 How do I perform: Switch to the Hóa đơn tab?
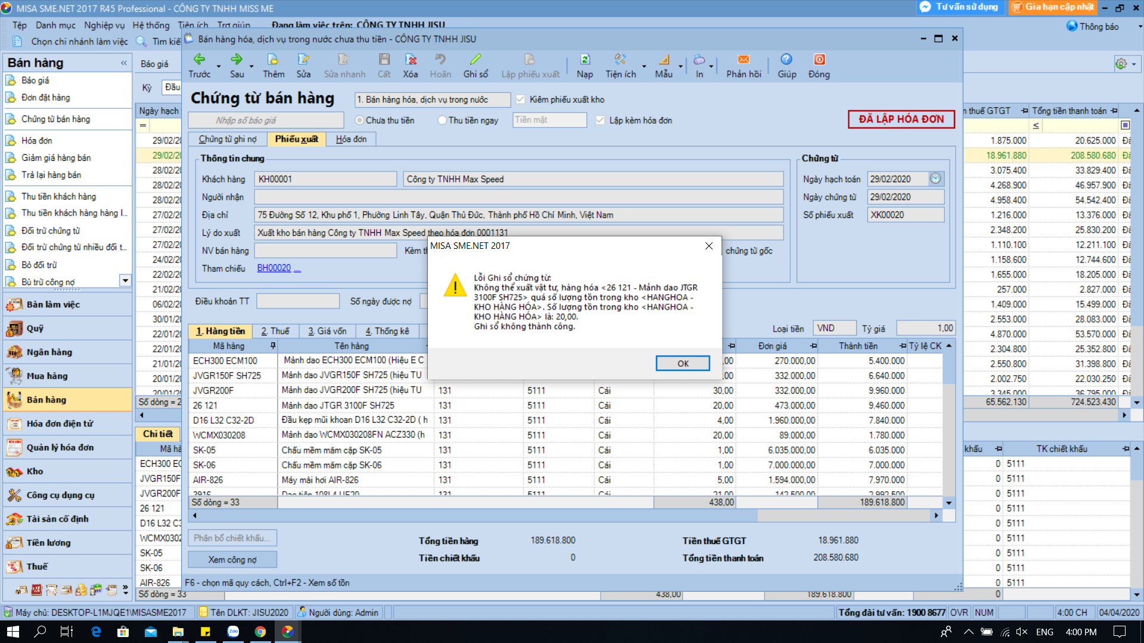(x=351, y=139)
